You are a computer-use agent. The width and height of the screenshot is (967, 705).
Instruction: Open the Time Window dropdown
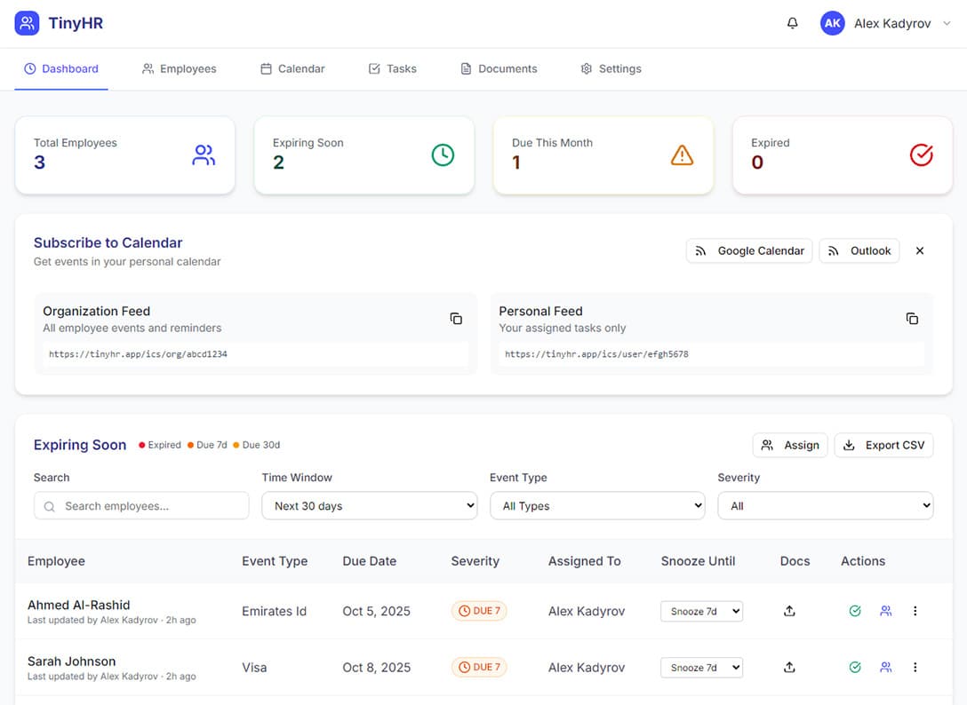pyautogui.click(x=369, y=505)
